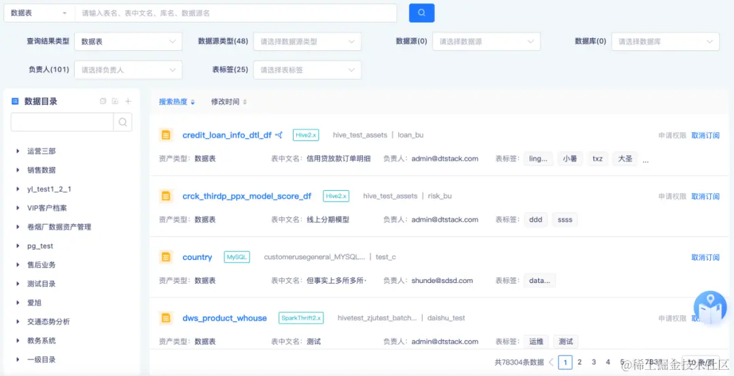
Task: Select the 测试目录 catalog item
Action: (41, 284)
